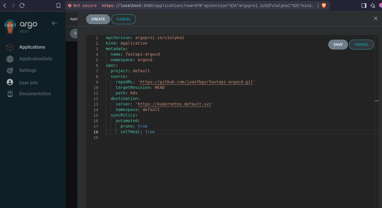Collapse sidebar with the left arrow
This screenshot has height=208, width=382.
tap(54, 23)
